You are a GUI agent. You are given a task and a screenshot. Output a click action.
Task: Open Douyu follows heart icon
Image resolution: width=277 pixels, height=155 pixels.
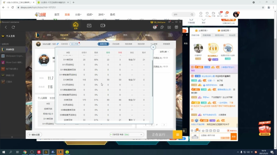[x=207, y=14]
